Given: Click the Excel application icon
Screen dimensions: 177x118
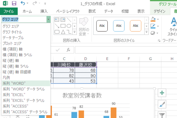Looking at the screenshot, I should point(5,3).
